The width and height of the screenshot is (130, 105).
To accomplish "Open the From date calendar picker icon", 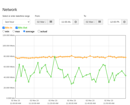I will click(x=51, y=22).
